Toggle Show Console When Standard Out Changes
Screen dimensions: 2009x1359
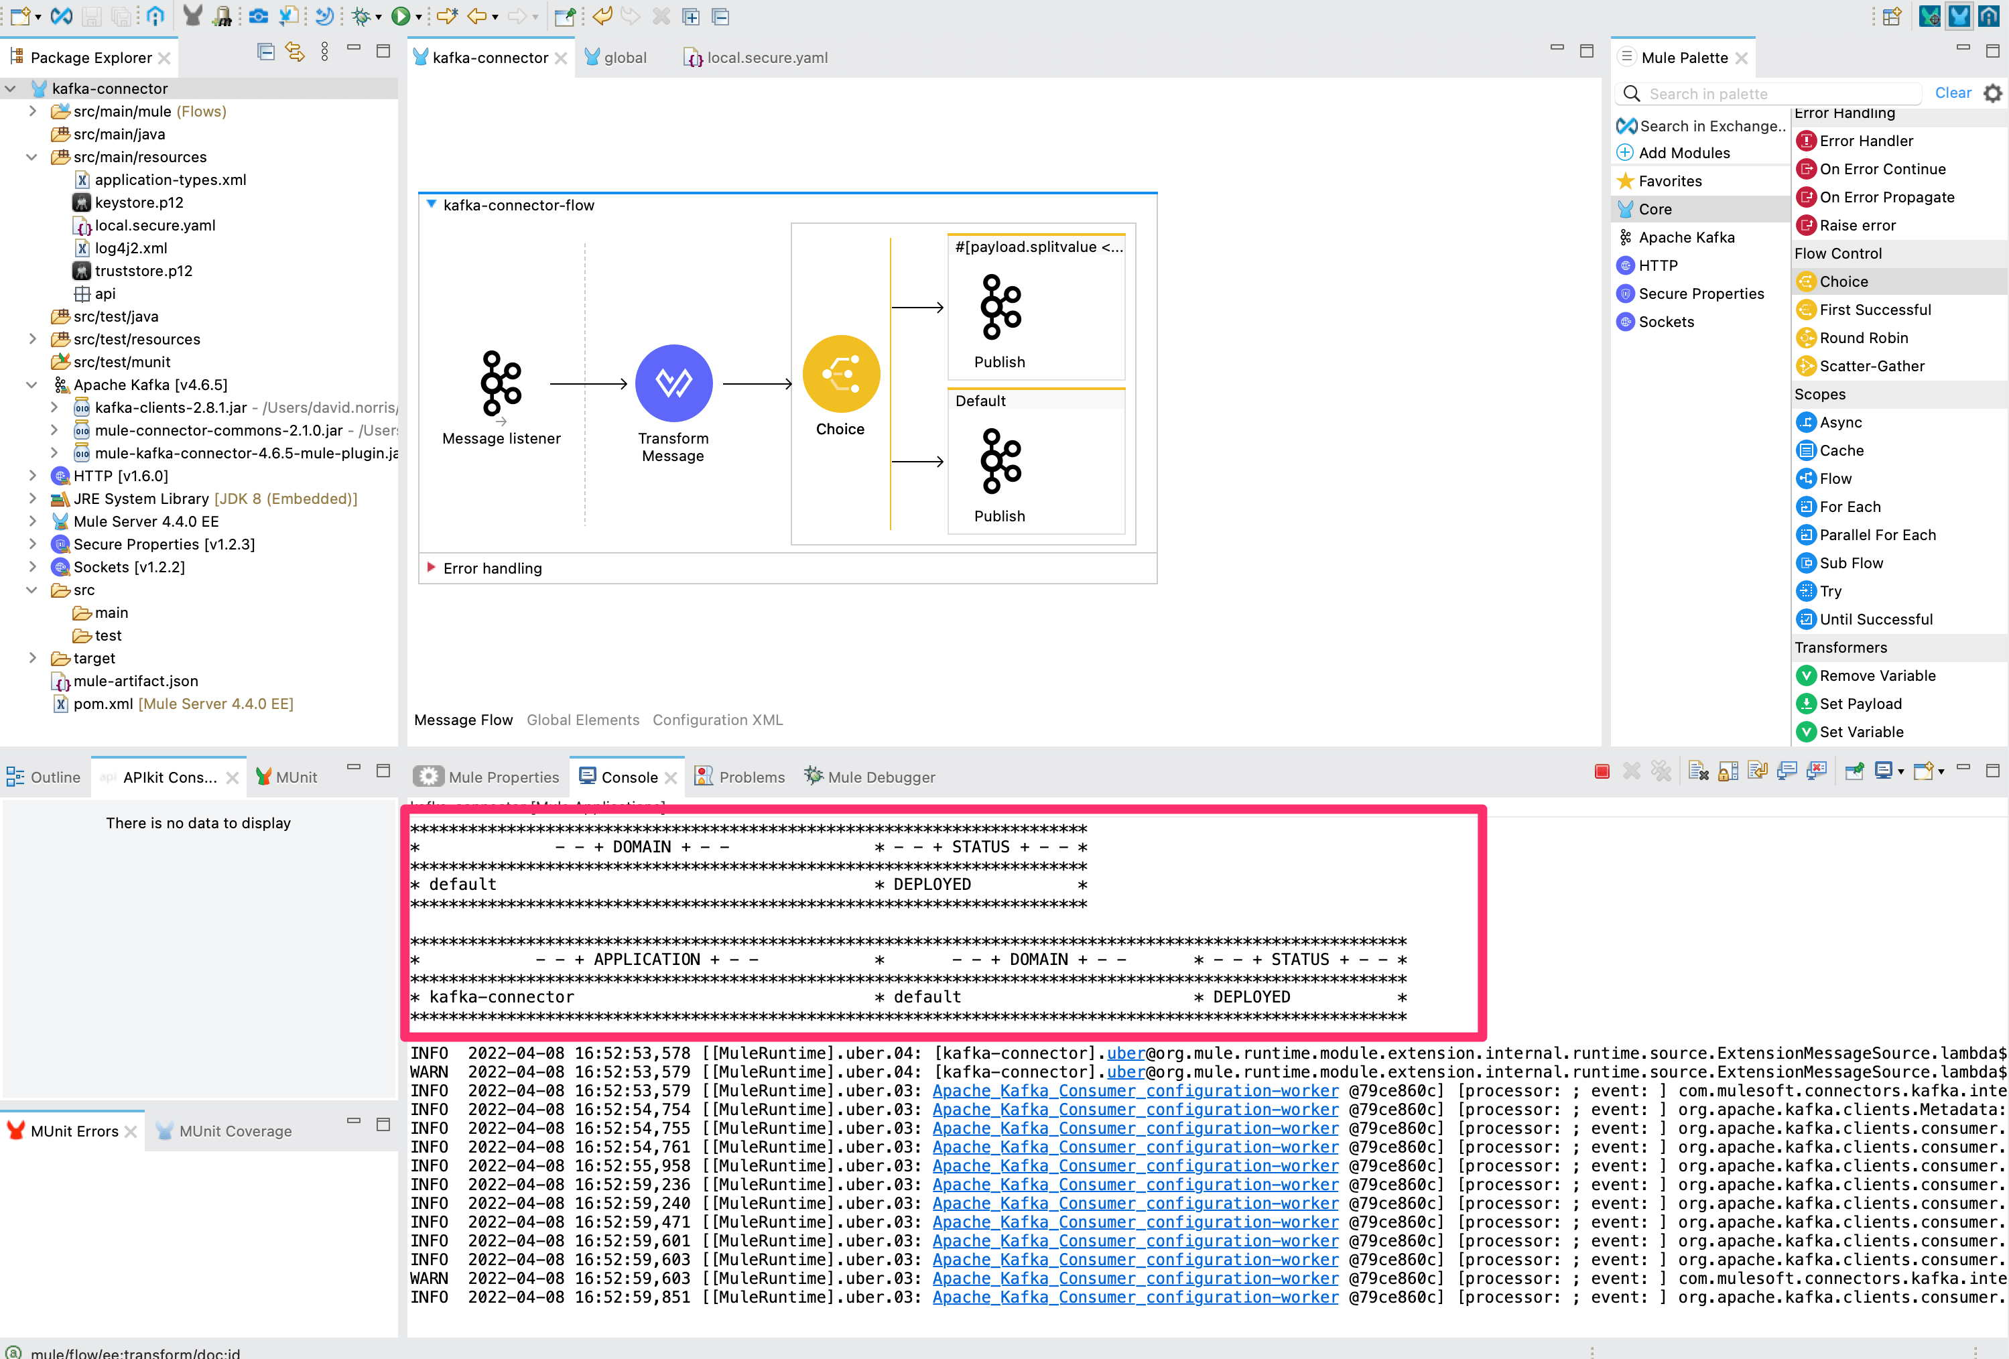1785,770
